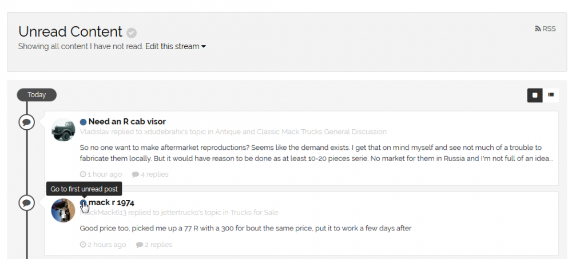Open mack r 1974 topic title

click(112, 202)
